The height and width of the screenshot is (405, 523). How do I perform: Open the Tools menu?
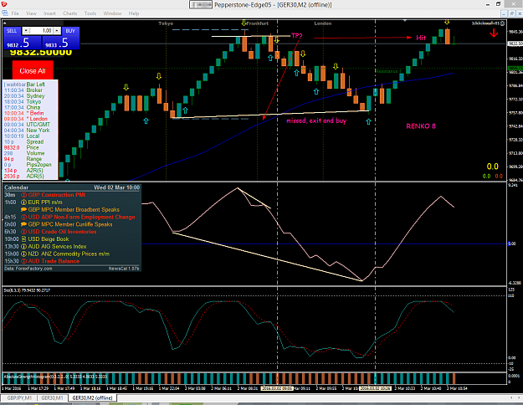point(90,13)
